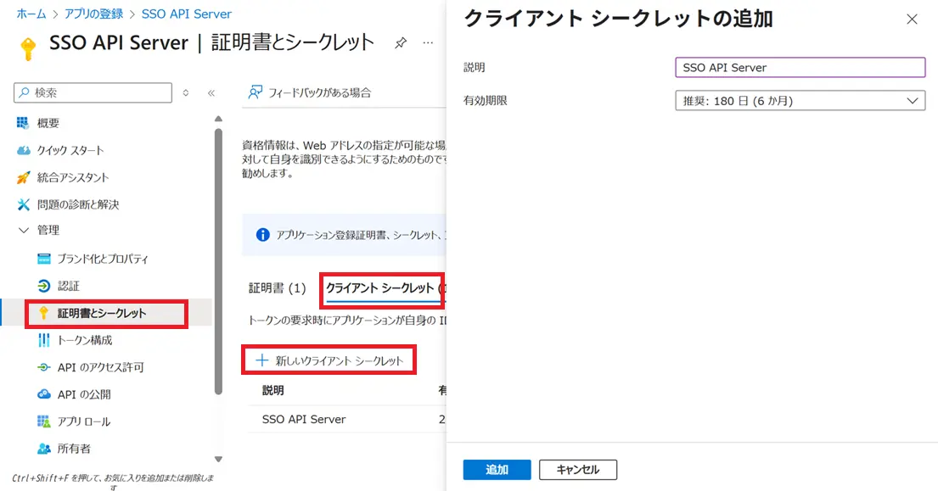Click the 証明書とシークレット key icon
Viewport: 938px width, 491px height.
click(43, 313)
